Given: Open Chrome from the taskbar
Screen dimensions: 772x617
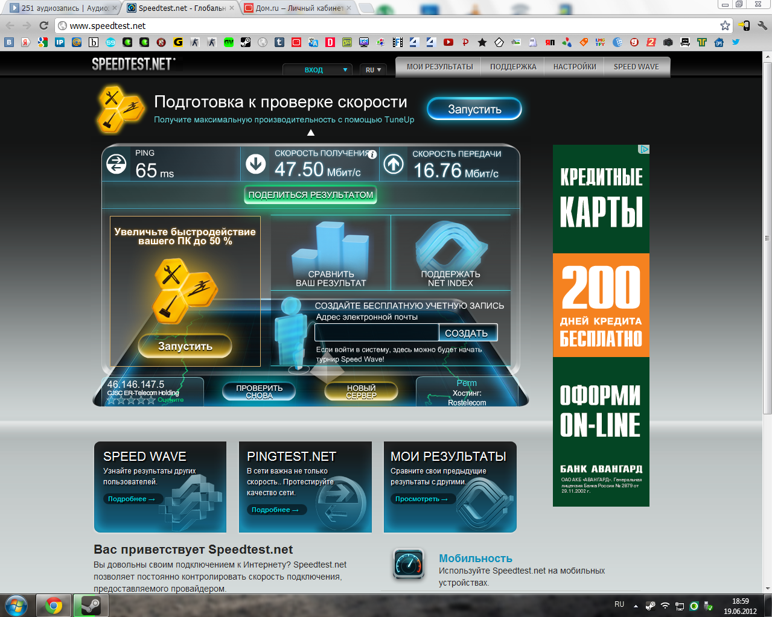Looking at the screenshot, I should pyautogui.click(x=54, y=606).
